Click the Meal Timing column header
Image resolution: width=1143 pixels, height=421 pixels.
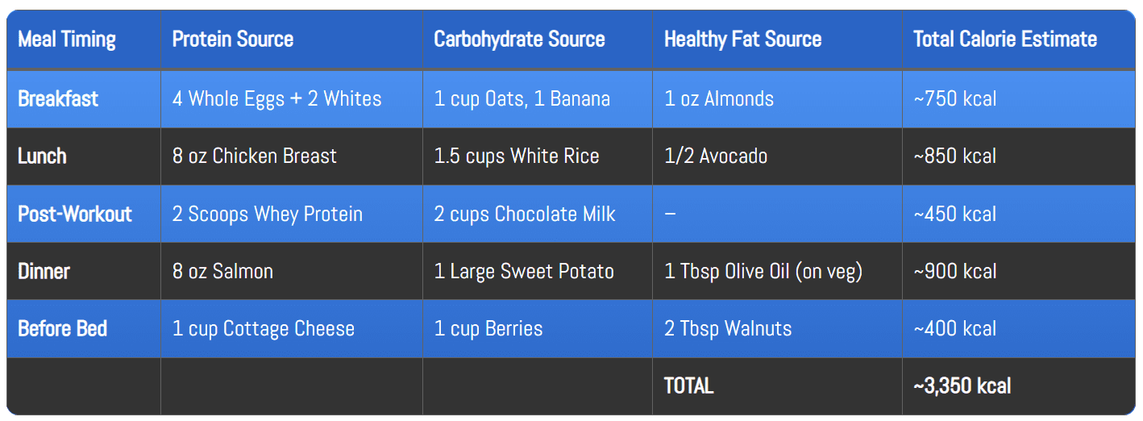point(67,39)
